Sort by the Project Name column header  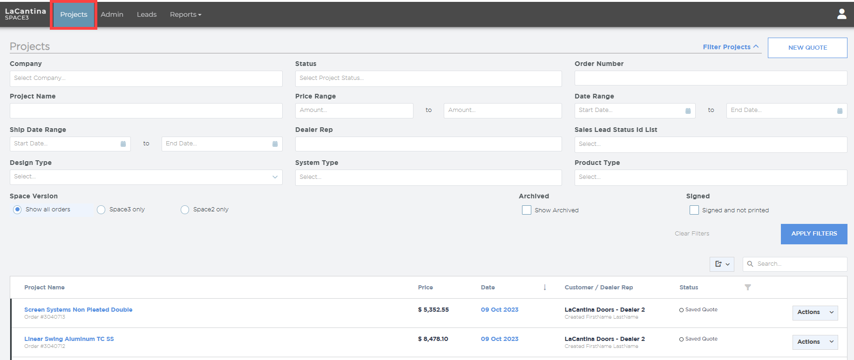pos(45,288)
